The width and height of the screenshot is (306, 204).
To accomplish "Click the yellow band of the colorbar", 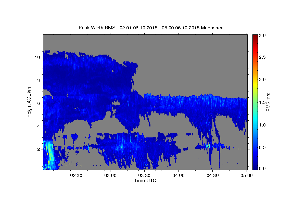I will coord(255,84).
